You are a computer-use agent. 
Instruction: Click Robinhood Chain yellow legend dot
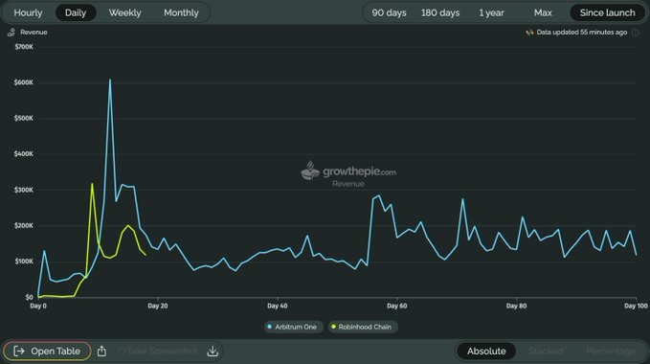[x=334, y=327]
